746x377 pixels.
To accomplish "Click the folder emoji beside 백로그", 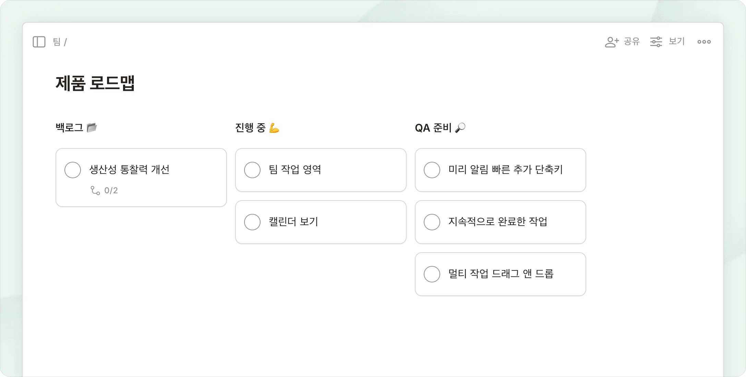I will 92,127.
